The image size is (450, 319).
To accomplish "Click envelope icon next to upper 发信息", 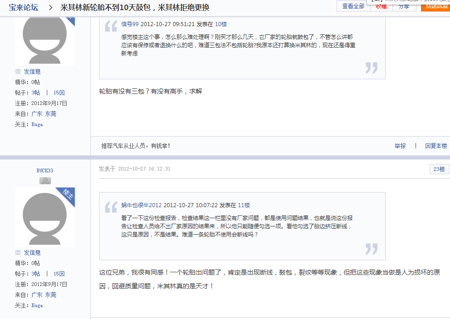I will click(x=18, y=71).
